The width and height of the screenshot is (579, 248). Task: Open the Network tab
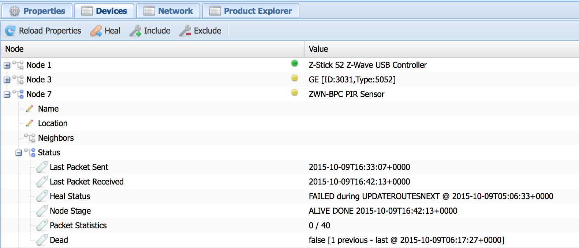[168, 11]
